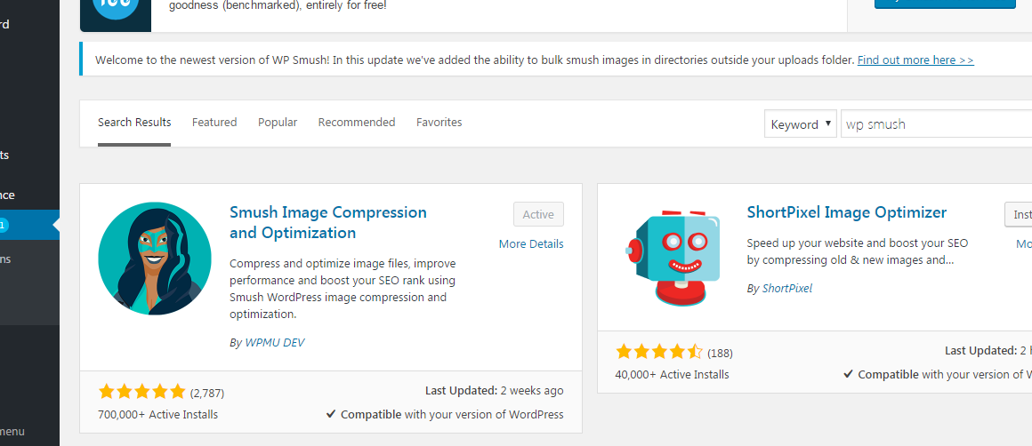Viewport: 1032px width, 446px height.
Task: Click the ShortPixel star rating
Action: [x=659, y=352]
